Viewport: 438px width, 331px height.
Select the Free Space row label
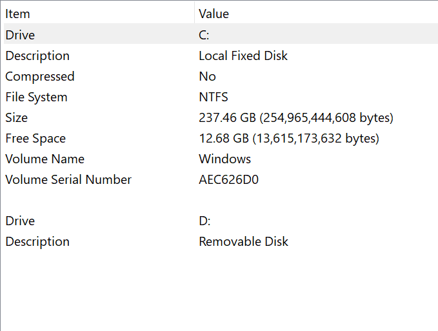click(x=35, y=138)
